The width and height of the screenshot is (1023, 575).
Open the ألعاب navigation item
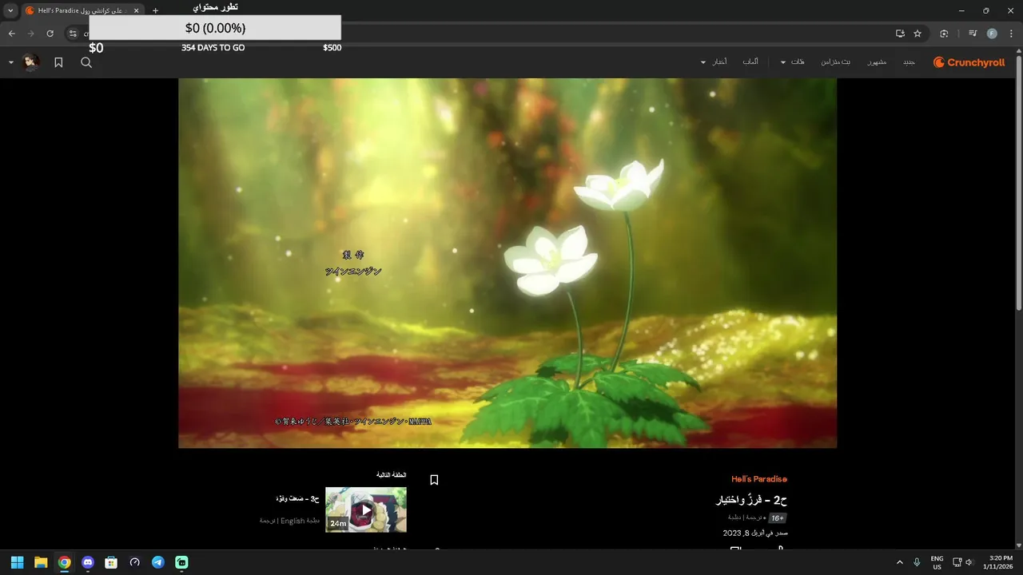pyautogui.click(x=750, y=62)
